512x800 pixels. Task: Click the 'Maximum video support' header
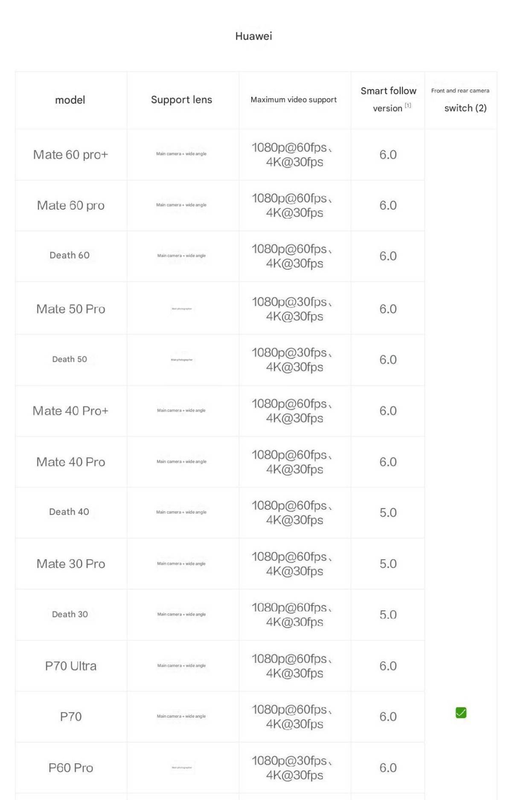click(294, 100)
